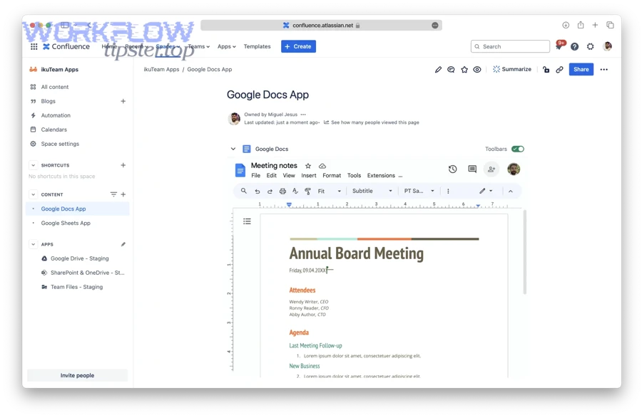Click the redo arrow in Docs toolbar

click(x=270, y=191)
